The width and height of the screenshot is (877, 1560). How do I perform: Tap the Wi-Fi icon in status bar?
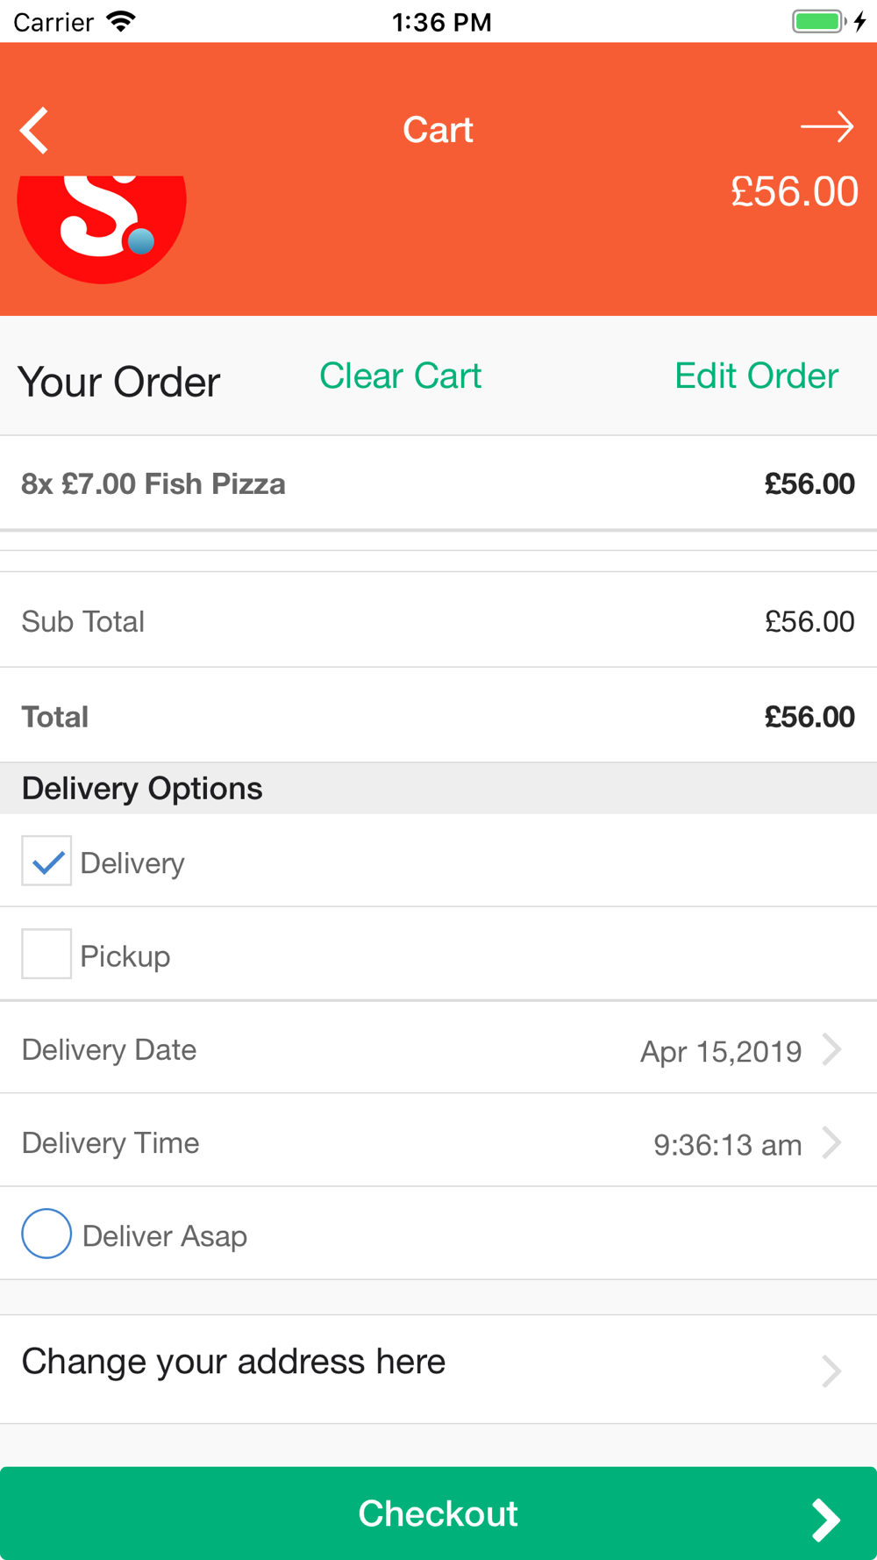click(x=121, y=21)
